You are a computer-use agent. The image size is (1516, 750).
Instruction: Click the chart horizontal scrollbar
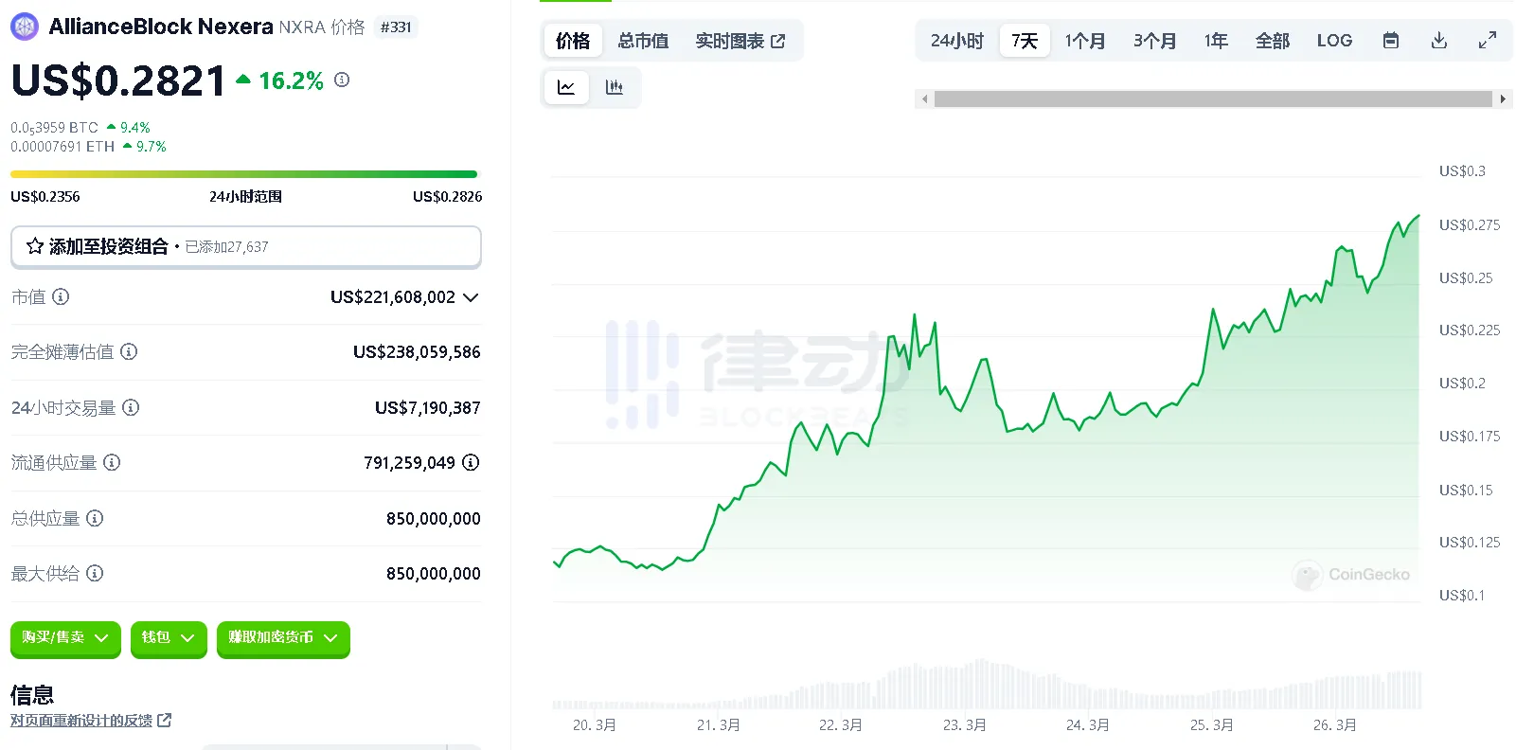[1213, 99]
